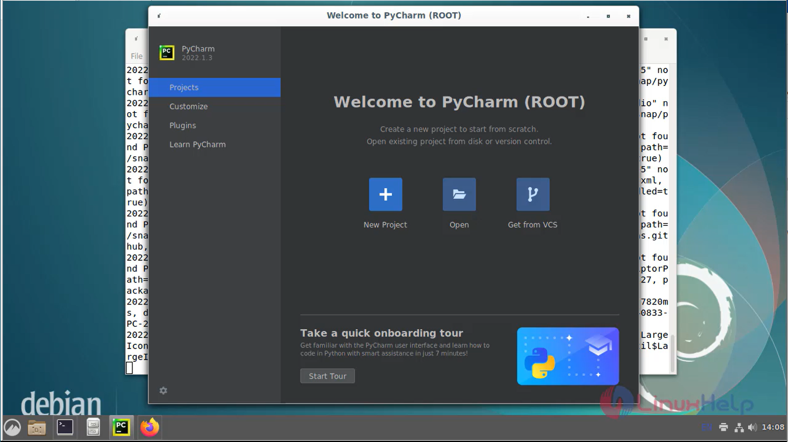Click the keyboard layout tray indicator

707,427
